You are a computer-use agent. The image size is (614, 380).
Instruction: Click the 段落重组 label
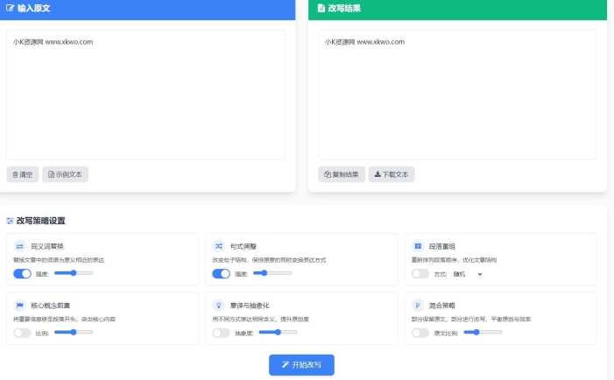click(x=442, y=247)
